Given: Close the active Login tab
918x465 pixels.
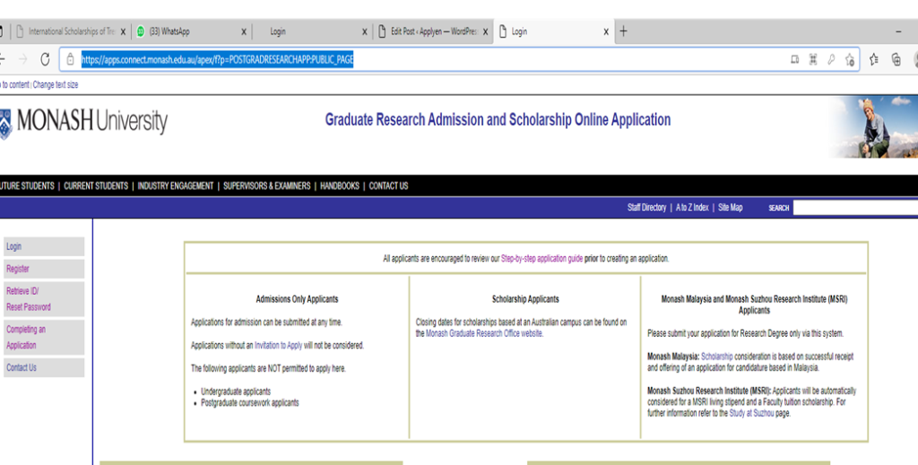Looking at the screenshot, I should 606,32.
